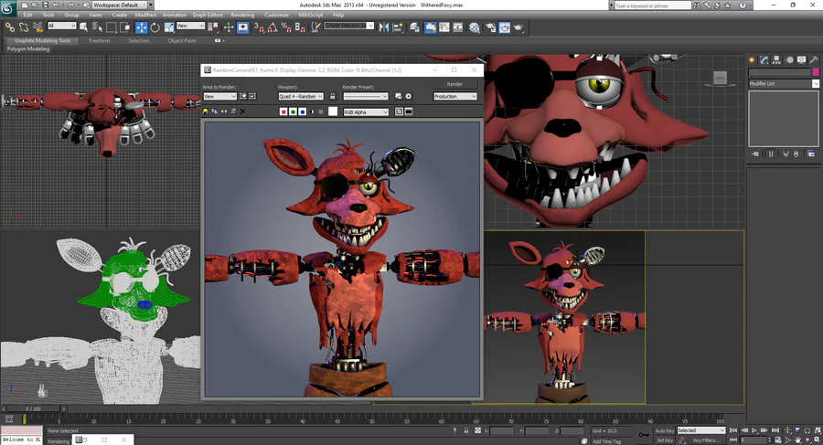This screenshot has width=823, height=445.
Task: Click the Angle Snap toggle icon
Action: coord(273,27)
